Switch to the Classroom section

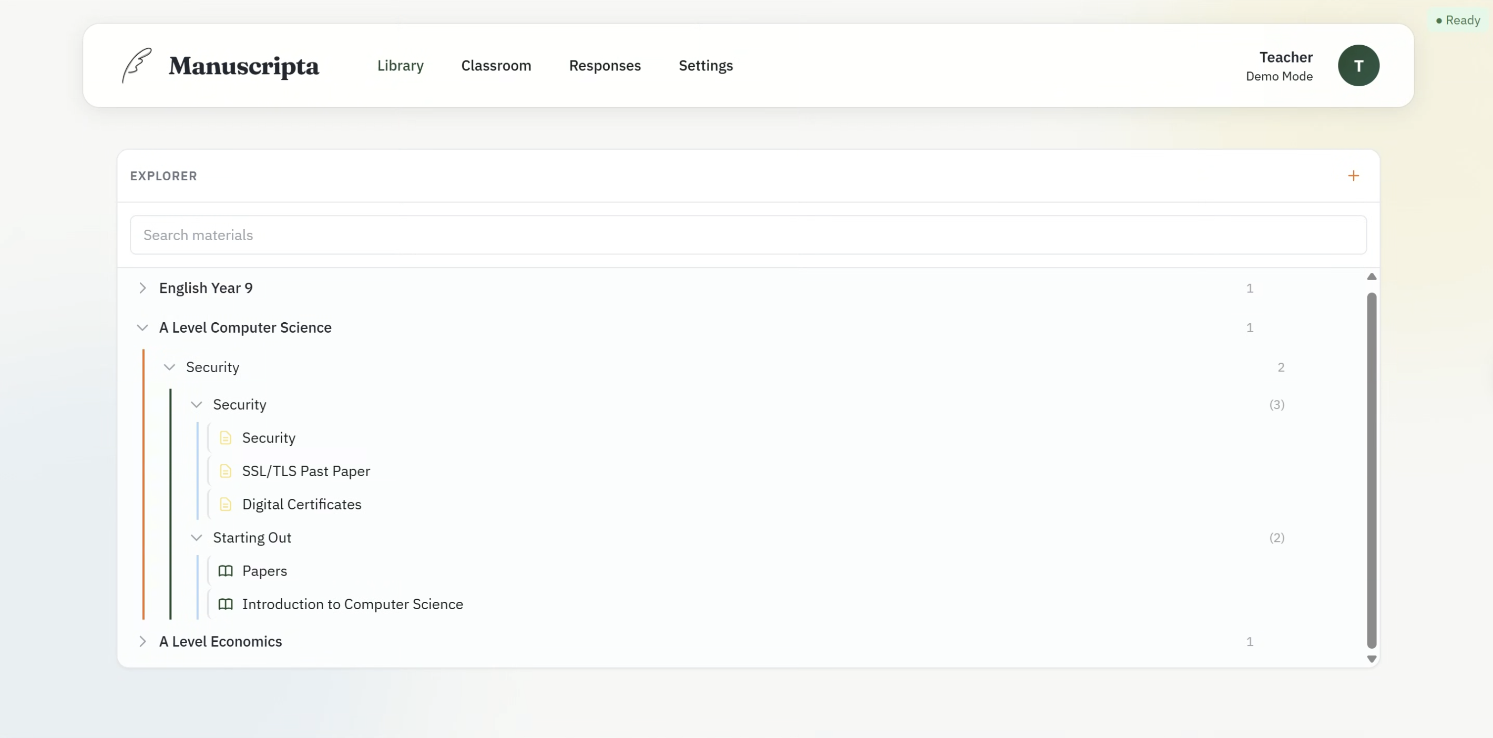coord(496,66)
